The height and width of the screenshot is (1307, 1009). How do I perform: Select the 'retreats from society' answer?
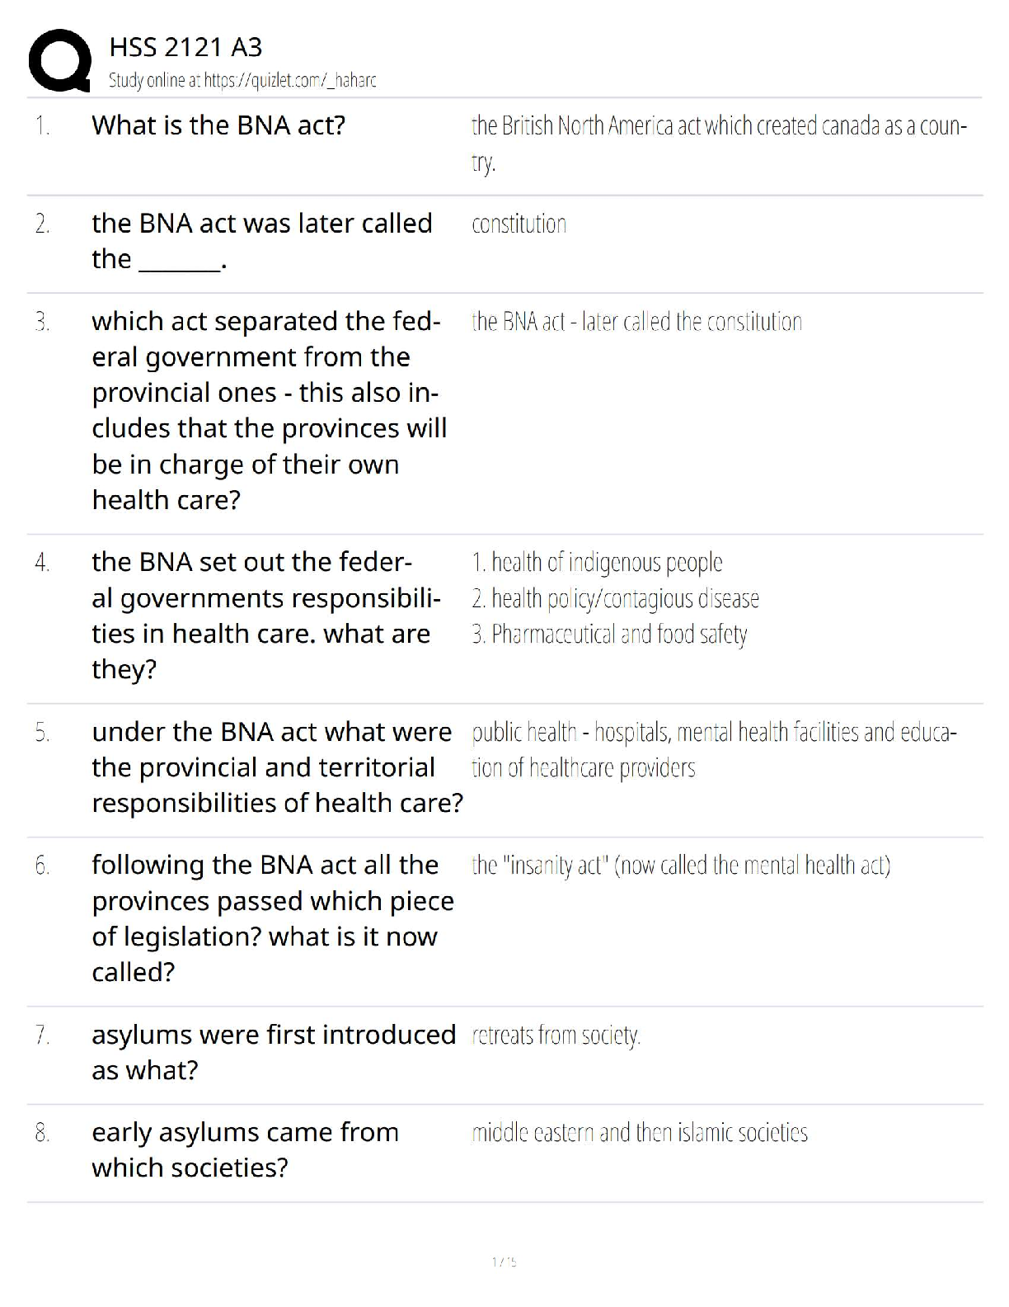point(556,1035)
